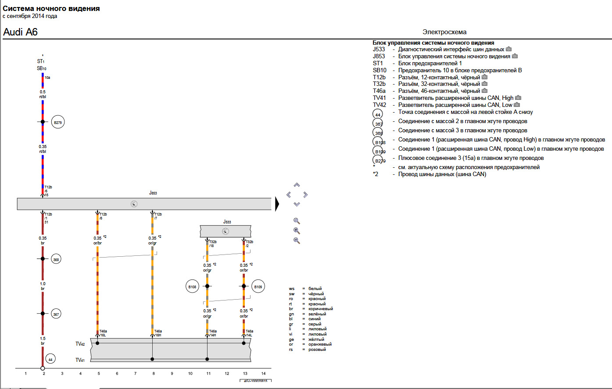Click the 'Система ночного видения' title heading
Image resolution: width=612 pixels, height=389 pixels.
[51, 8]
